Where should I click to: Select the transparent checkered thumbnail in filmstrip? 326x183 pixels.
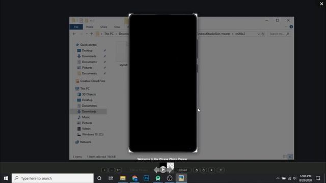point(171,165)
